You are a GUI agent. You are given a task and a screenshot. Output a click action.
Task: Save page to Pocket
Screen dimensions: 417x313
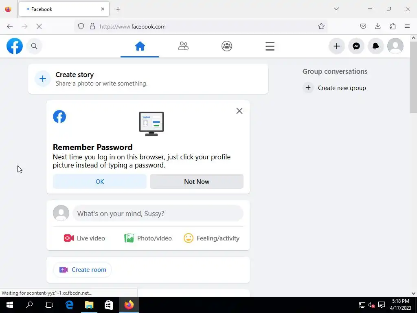pyautogui.click(x=363, y=26)
